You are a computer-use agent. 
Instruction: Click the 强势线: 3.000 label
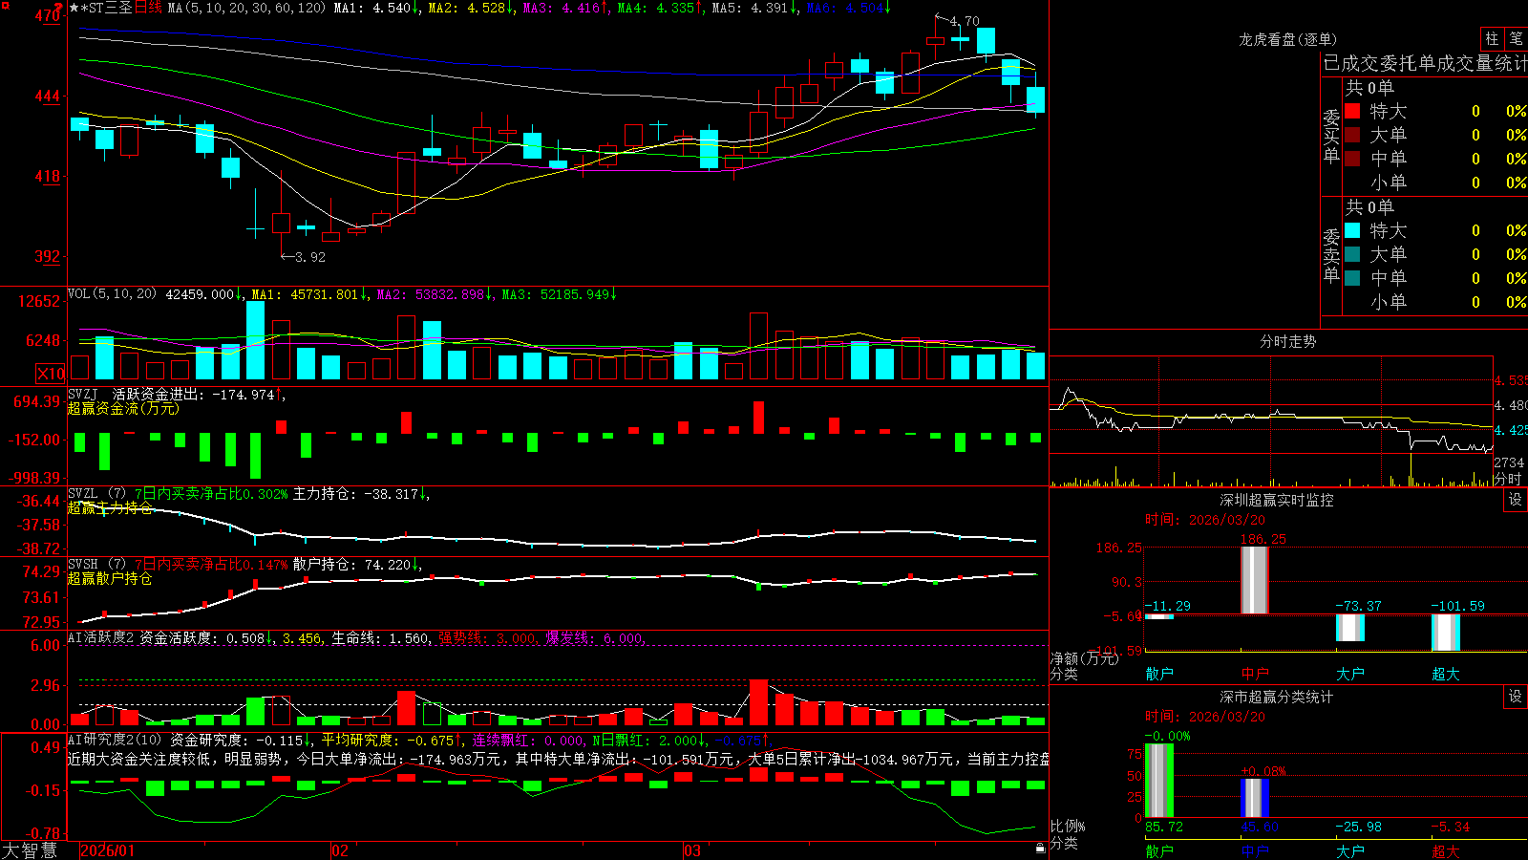pyautogui.click(x=488, y=637)
